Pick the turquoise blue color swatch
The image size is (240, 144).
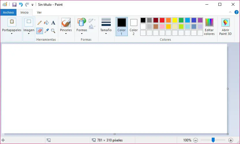point(187,20)
